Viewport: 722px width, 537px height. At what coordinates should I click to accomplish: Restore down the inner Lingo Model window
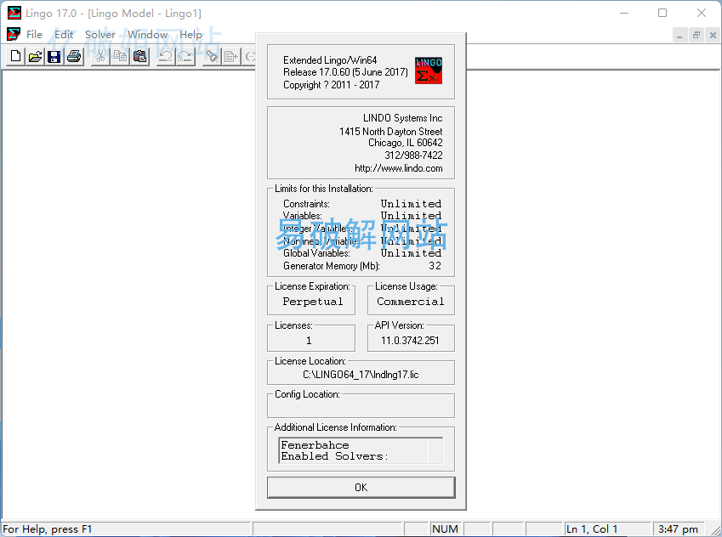[696, 35]
